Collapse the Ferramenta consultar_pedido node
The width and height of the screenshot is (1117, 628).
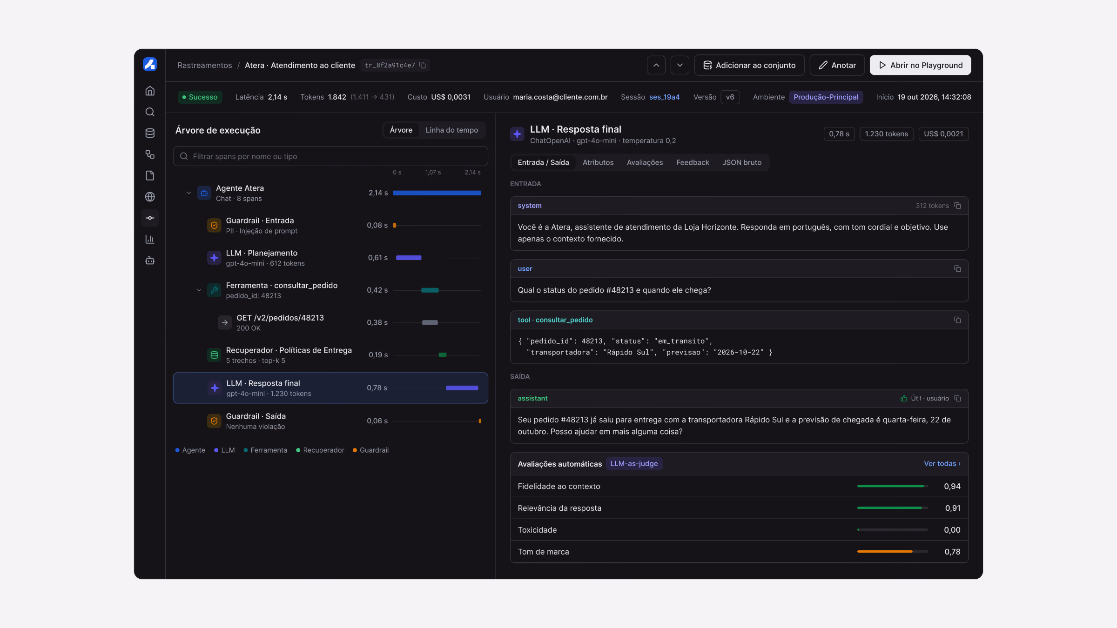199,290
